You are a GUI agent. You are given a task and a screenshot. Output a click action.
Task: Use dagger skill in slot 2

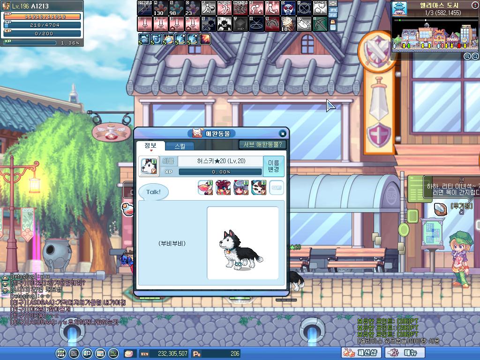point(161,24)
